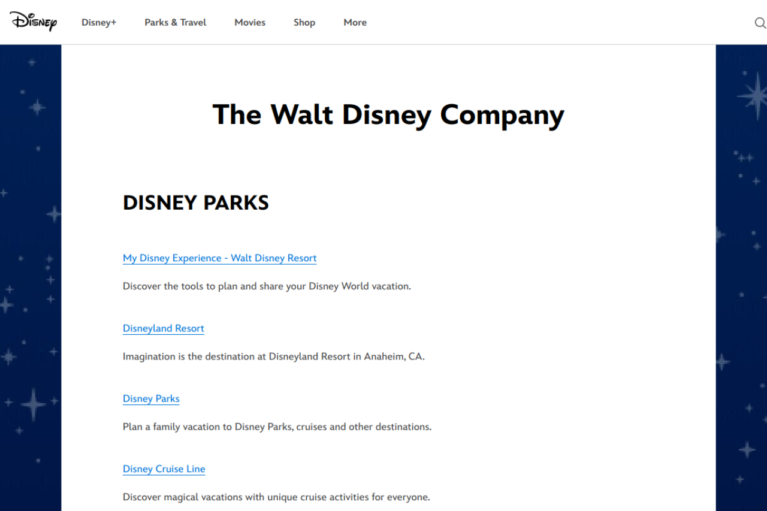Visit the Disney Parks link

(x=151, y=399)
